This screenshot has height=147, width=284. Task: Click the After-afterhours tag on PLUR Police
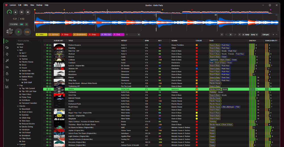[x=228, y=107]
